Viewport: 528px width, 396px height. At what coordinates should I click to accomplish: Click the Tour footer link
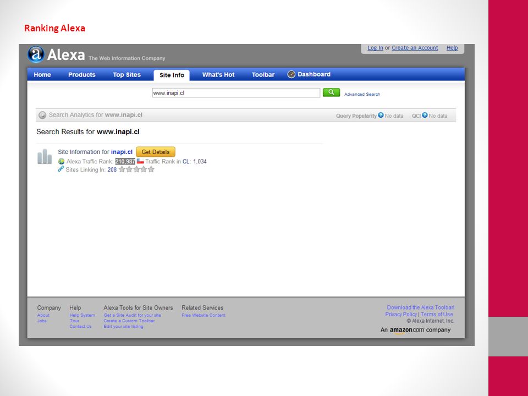click(x=74, y=321)
